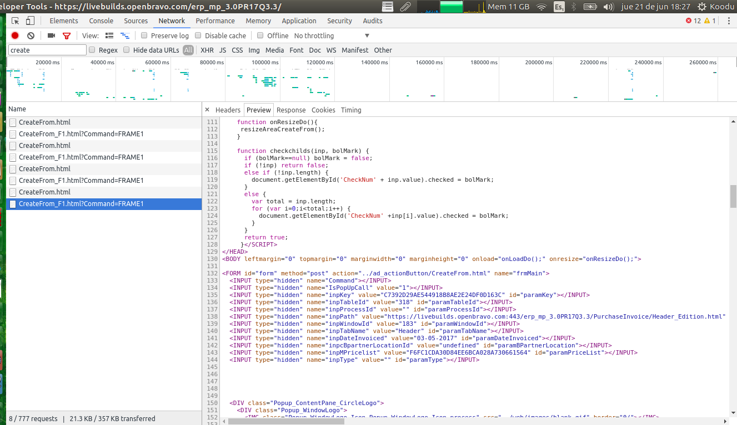
Task: Clear the network log
Action: [x=31, y=35]
